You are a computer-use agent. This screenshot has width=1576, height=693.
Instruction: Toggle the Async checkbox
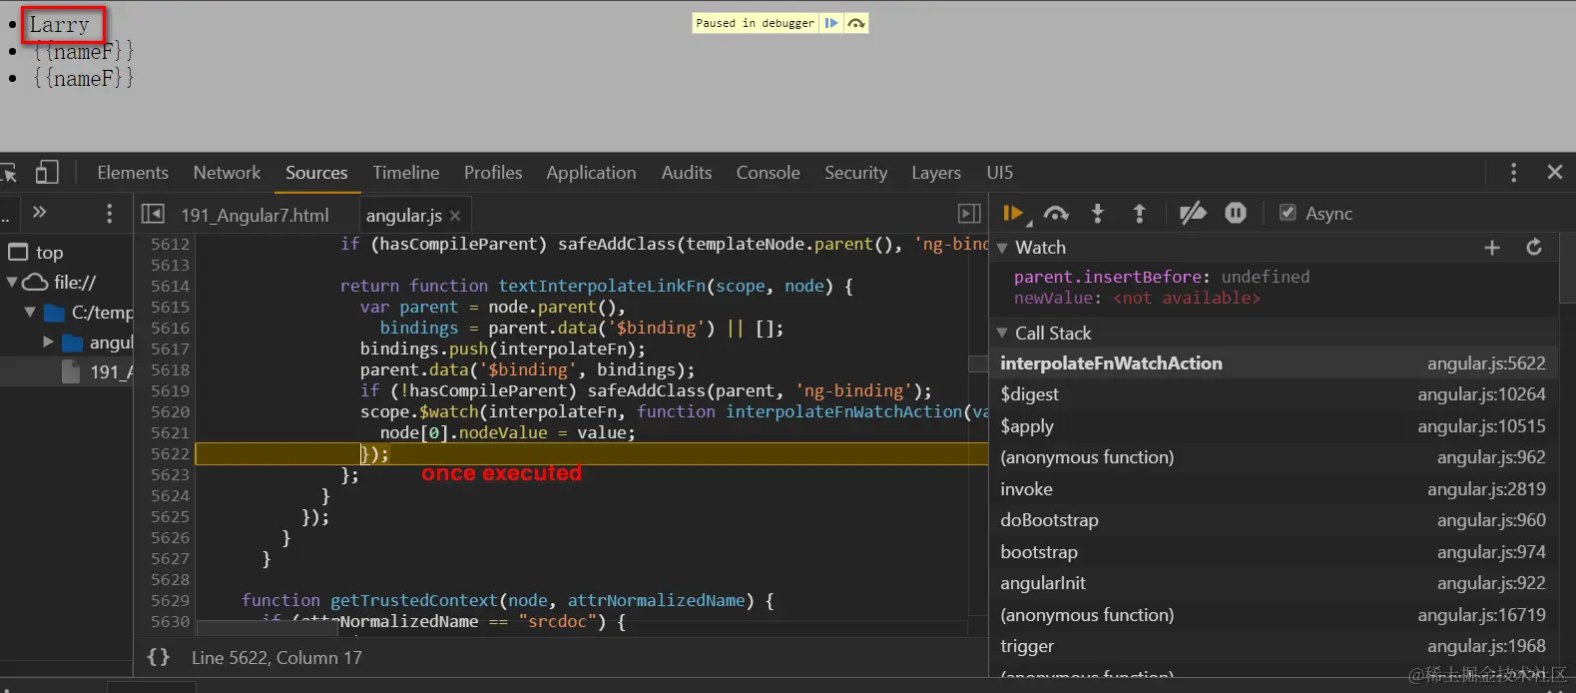1288,213
